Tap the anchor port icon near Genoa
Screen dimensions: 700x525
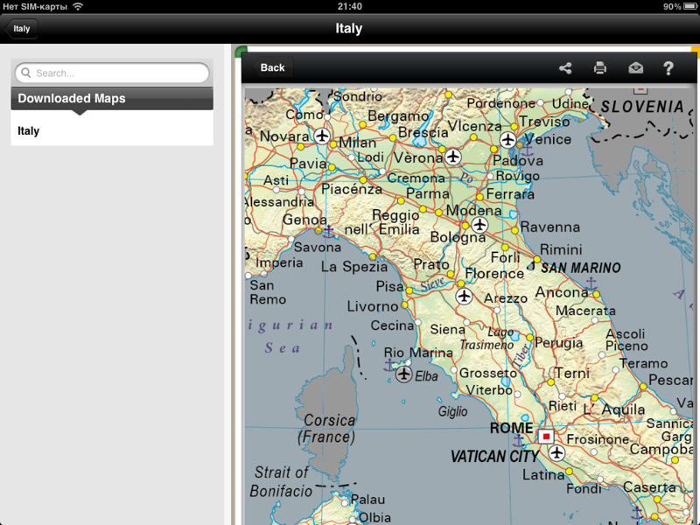click(329, 232)
